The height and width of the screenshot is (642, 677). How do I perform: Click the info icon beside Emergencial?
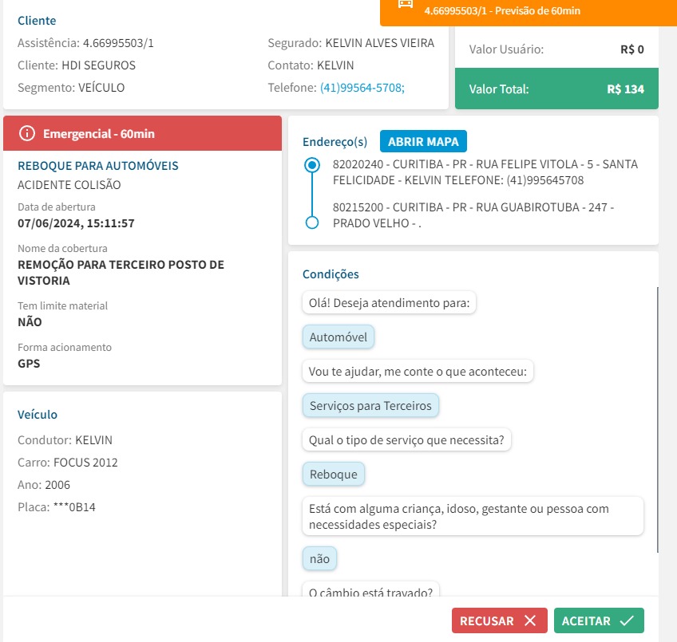27,134
